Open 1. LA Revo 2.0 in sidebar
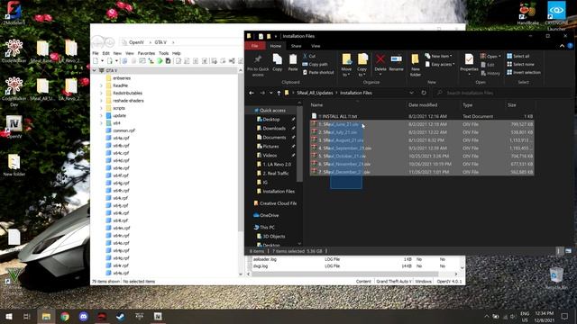This screenshot has height=324, width=577. (x=277, y=164)
